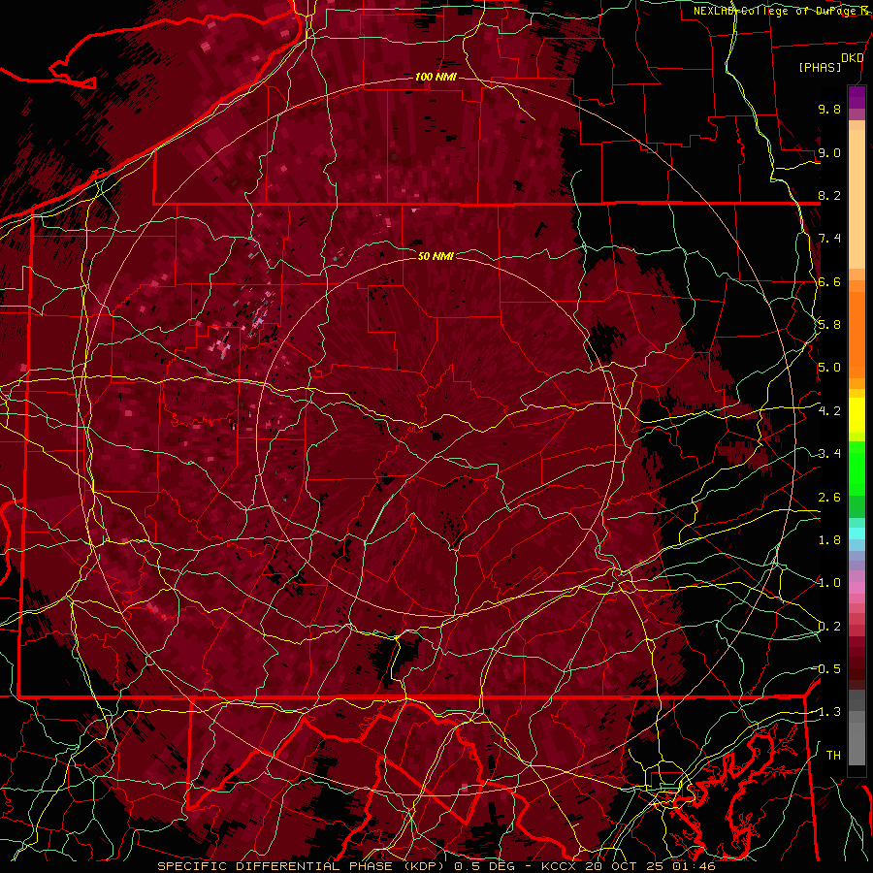Click the 4.2 legend value
This screenshot has width=873, height=873.
pyautogui.click(x=829, y=411)
